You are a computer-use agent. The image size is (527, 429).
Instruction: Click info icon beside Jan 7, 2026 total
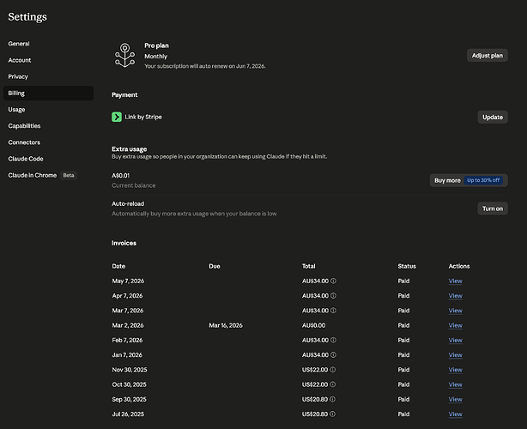[333, 354]
